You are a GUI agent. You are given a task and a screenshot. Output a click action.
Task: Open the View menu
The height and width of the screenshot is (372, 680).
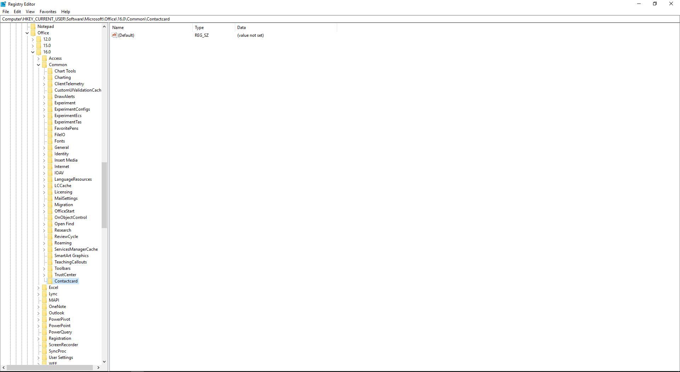click(30, 12)
